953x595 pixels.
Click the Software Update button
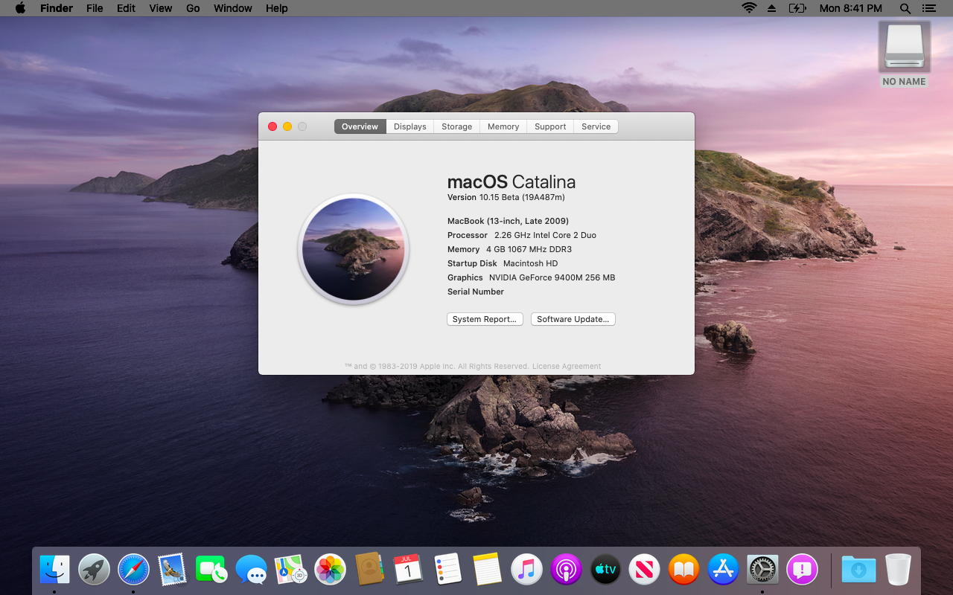[573, 319]
